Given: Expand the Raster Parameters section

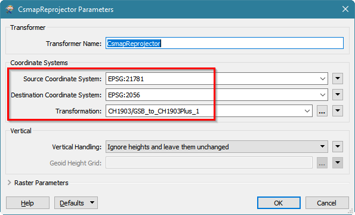Looking at the screenshot, I should point(10,183).
